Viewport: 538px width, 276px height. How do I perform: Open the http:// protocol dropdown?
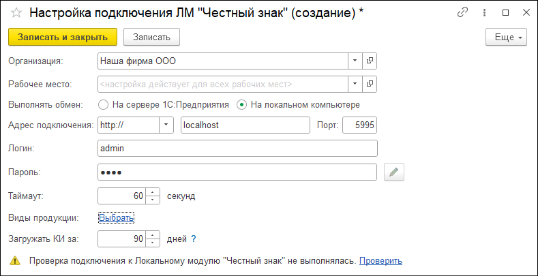point(166,125)
